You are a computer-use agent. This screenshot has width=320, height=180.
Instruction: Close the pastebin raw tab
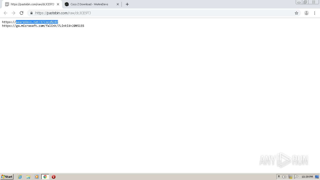tap(58, 4)
